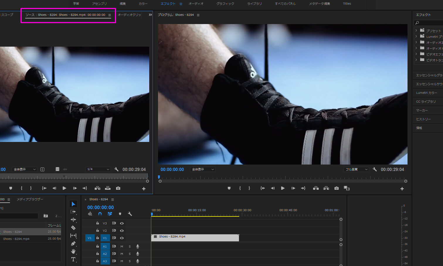Viewport: 443px width, 266px height.
Task: Select the Pen tool
Action: click(x=73, y=243)
